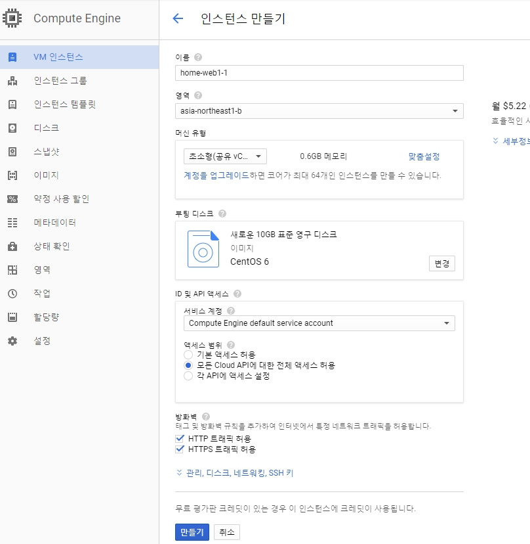Click the 할당량 quota icon

[x=12, y=317]
